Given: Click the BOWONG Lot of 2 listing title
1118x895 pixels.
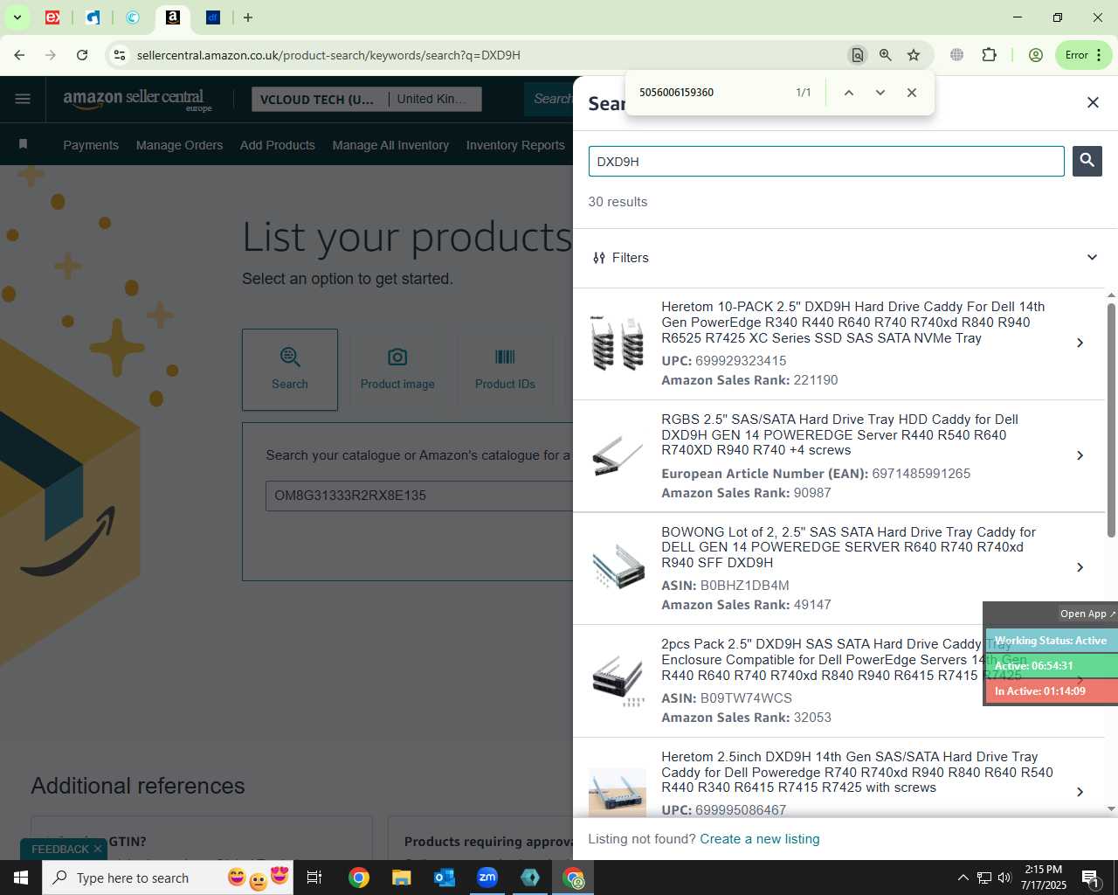Looking at the screenshot, I should (848, 547).
